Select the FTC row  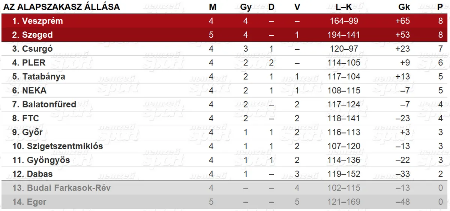[x=225, y=118]
